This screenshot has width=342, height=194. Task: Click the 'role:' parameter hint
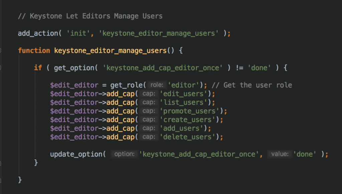(x=157, y=85)
